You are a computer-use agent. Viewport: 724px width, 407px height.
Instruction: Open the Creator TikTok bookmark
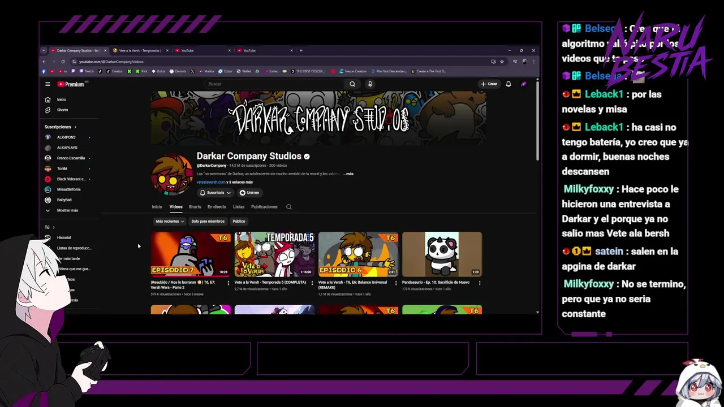click(114, 71)
